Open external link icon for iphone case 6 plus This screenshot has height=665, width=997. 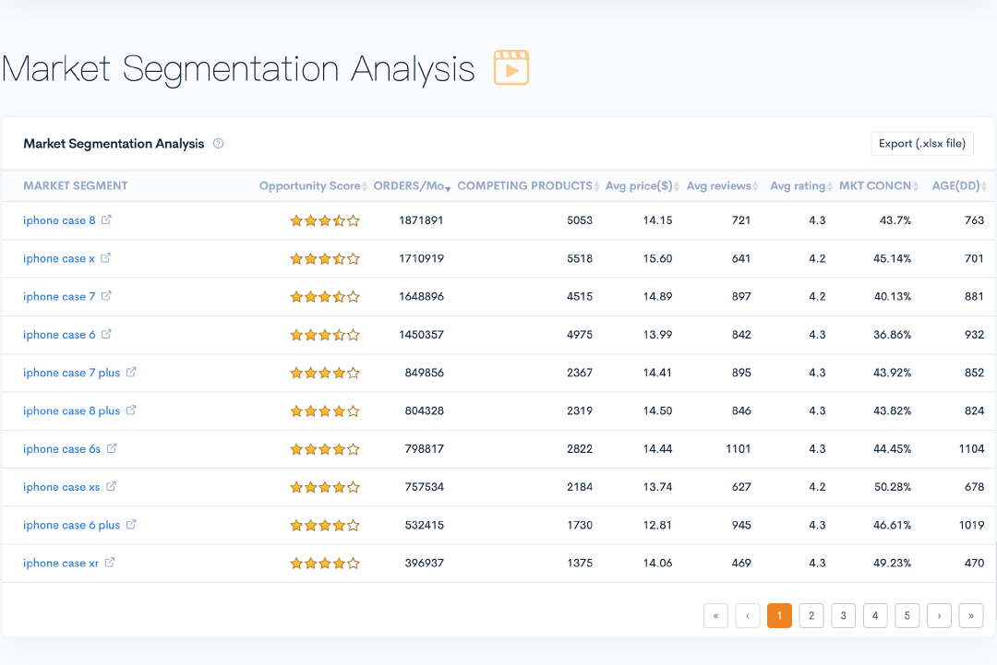coord(131,525)
